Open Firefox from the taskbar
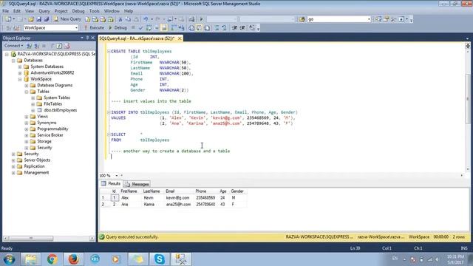Screen dimensions: 473x266 pos(73,259)
